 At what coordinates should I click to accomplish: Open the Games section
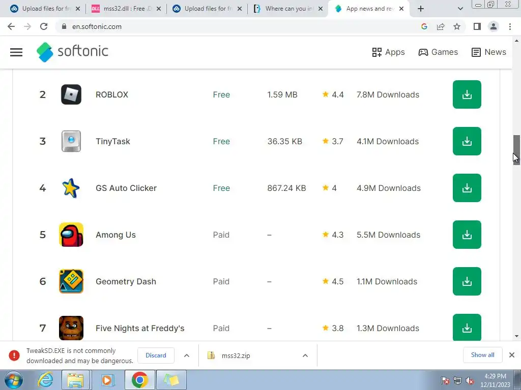[x=438, y=52]
